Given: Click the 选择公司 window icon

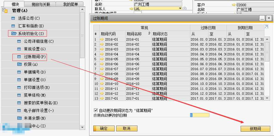Looking at the screenshot, I should 13,18.
